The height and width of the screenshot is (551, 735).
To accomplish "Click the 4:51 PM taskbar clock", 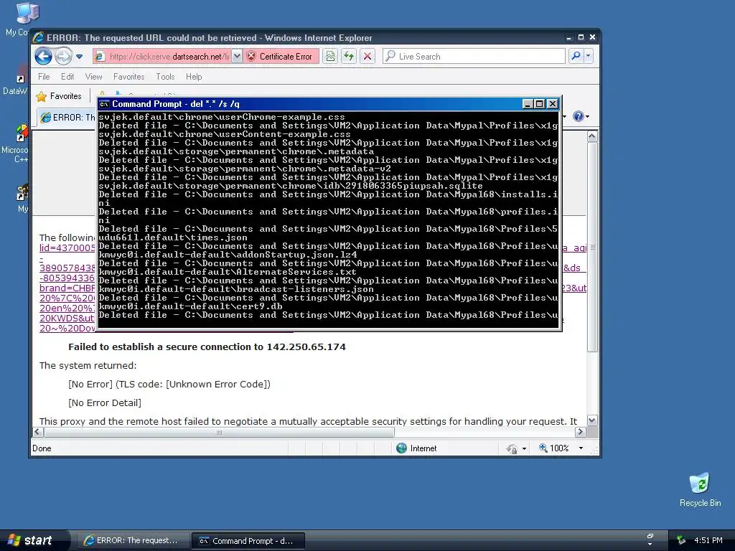I will (708, 540).
